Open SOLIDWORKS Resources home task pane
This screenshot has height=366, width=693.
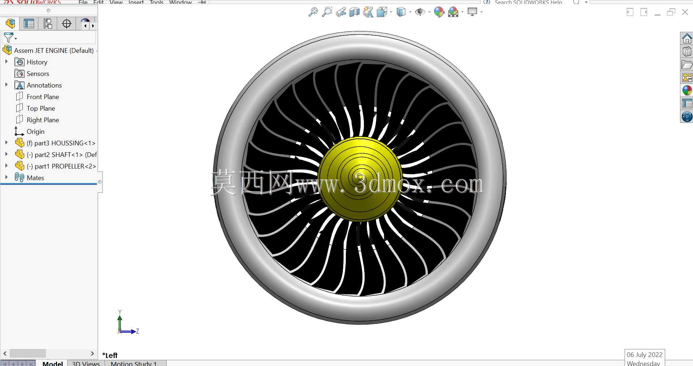point(687,38)
